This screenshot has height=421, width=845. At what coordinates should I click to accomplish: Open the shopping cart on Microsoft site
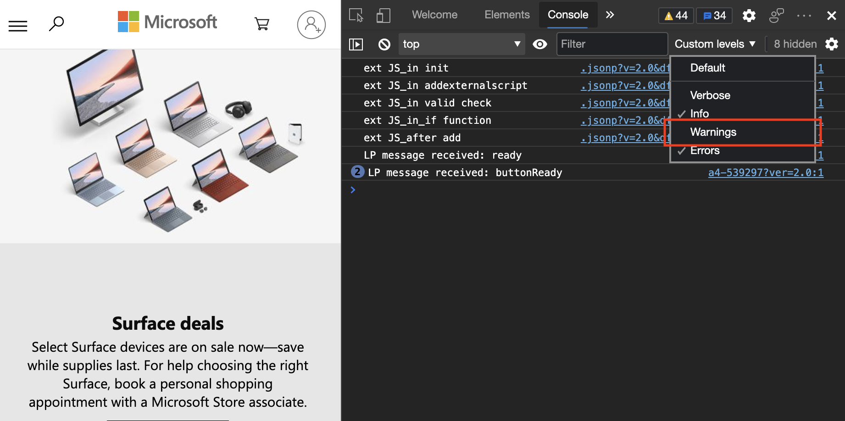tap(262, 24)
